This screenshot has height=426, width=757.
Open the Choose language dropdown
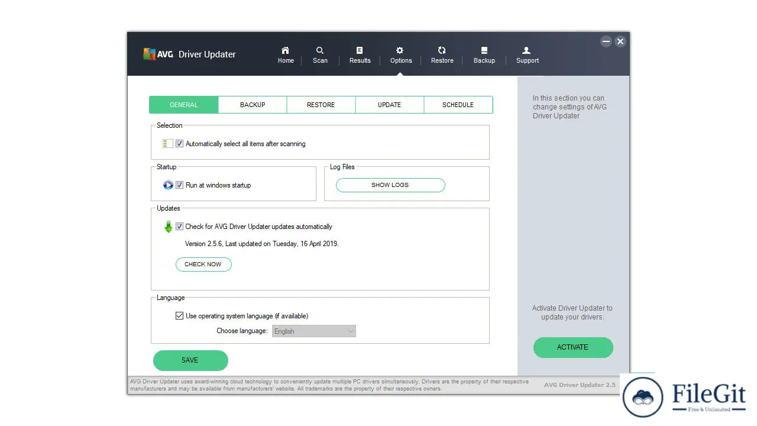coord(314,331)
